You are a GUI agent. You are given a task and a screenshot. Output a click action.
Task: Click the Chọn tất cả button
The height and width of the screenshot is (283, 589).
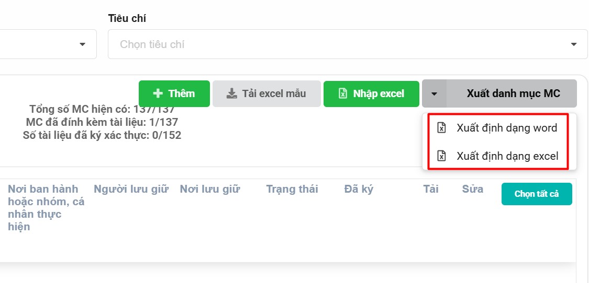click(537, 194)
